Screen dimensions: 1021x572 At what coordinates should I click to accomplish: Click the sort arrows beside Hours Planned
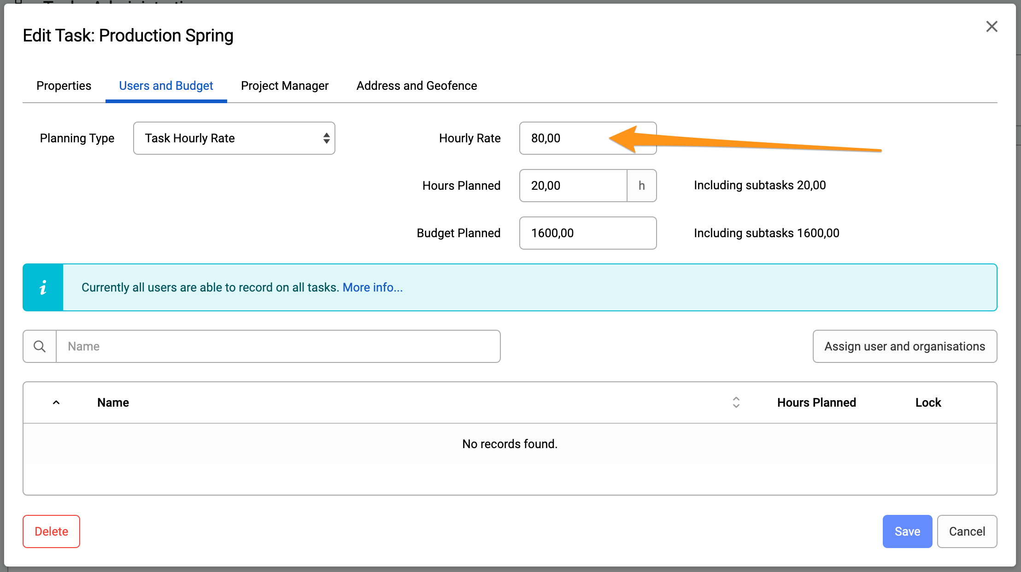(x=736, y=403)
